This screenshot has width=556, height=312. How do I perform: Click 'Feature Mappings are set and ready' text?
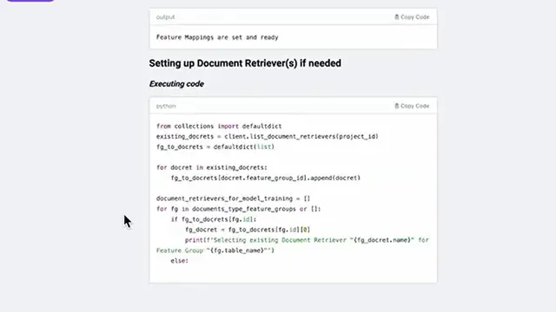click(217, 37)
